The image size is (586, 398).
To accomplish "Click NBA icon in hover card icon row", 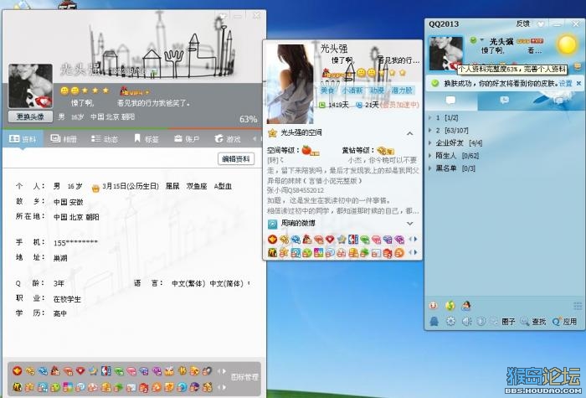I will (x=353, y=239).
